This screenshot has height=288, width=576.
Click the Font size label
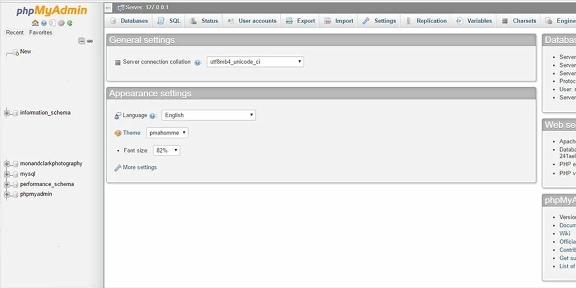(136, 151)
